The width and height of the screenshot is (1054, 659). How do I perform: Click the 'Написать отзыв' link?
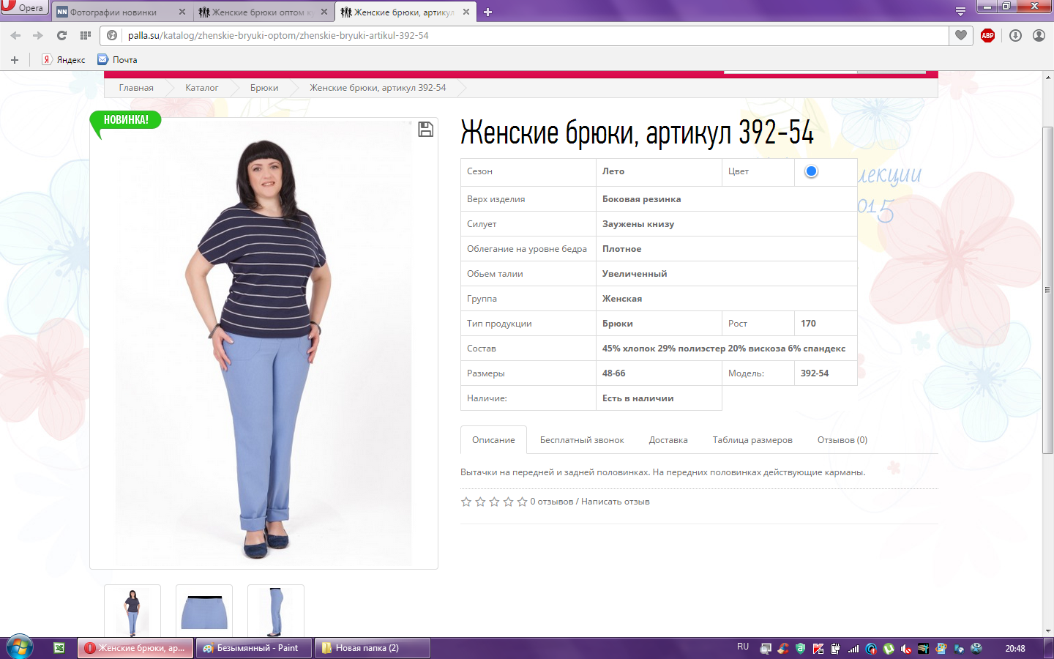pyautogui.click(x=616, y=502)
